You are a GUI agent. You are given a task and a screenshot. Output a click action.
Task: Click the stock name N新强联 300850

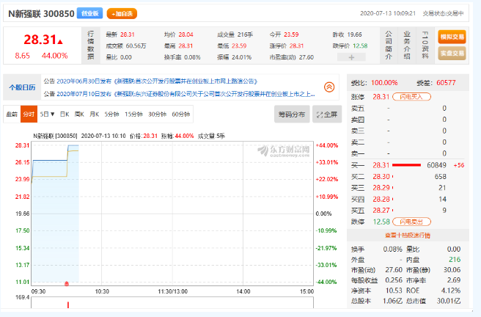[x=41, y=14]
